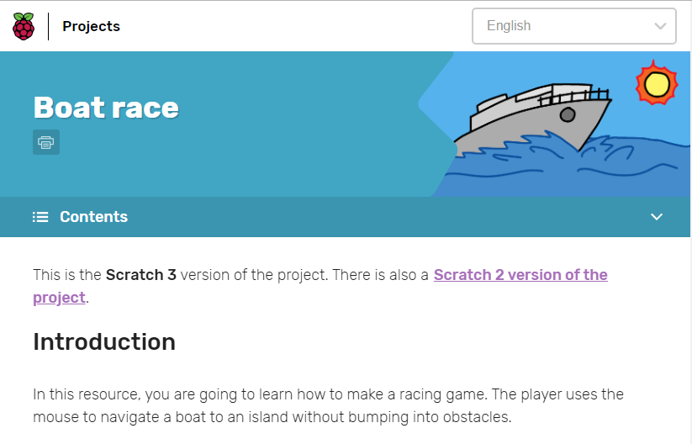The width and height of the screenshot is (692, 444).
Task: Click the divider line beside the logo
Action: (49, 26)
